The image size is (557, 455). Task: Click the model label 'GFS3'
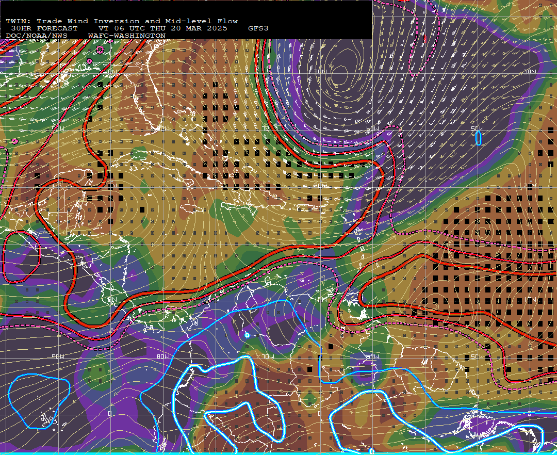[x=258, y=28]
